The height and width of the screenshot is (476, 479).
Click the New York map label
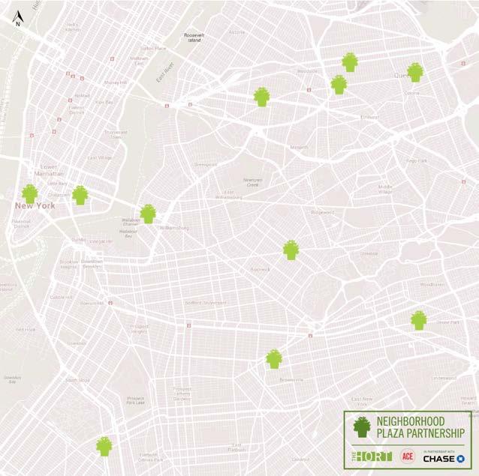pos(35,206)
